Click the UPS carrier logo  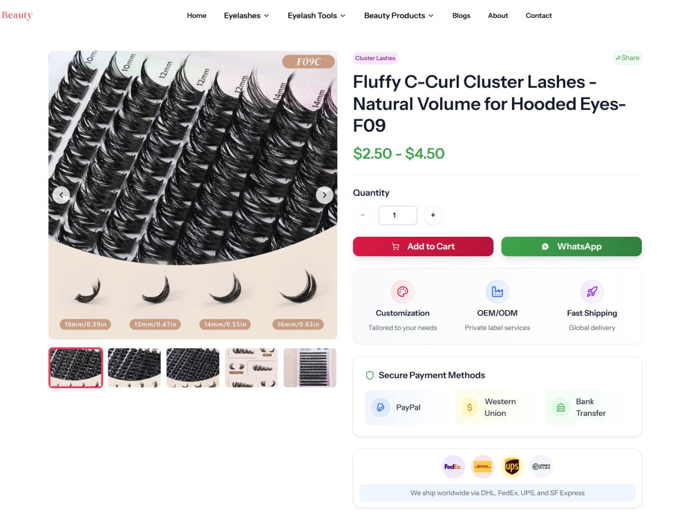pos(511,466)
